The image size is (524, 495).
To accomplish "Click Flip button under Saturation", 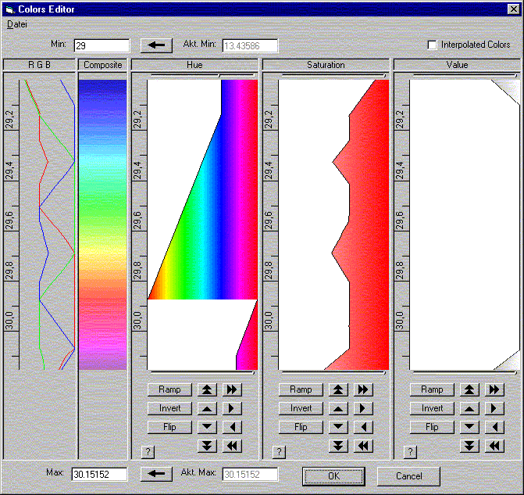I will click(301, 427).
